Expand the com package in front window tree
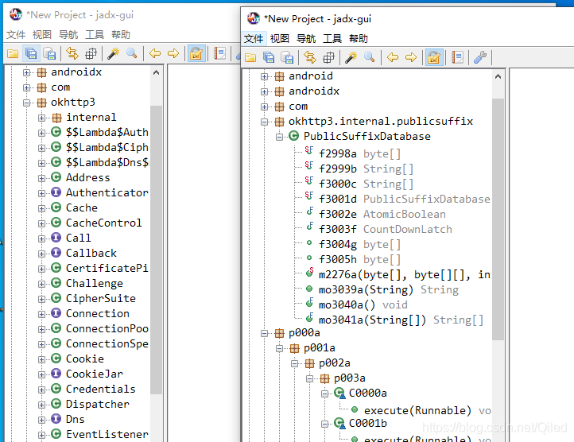Image resolution: width=574 pixels, height=442 pixels. tap(264, 107)
